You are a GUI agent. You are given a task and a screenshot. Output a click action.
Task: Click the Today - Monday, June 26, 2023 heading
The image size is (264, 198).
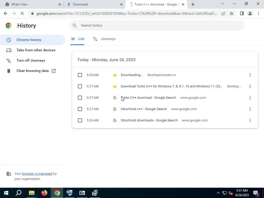(106, 60)
